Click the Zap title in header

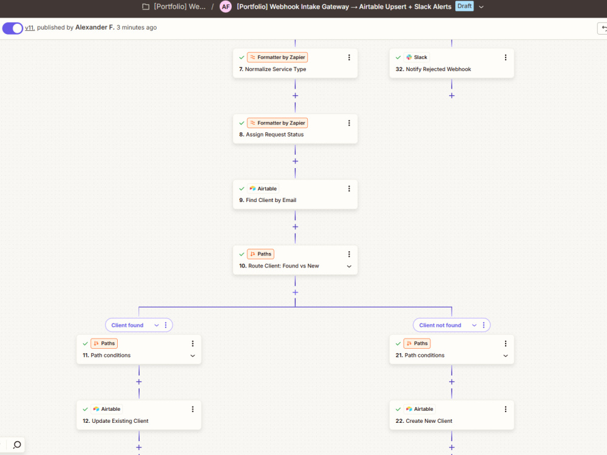click(x=344, y=7)
